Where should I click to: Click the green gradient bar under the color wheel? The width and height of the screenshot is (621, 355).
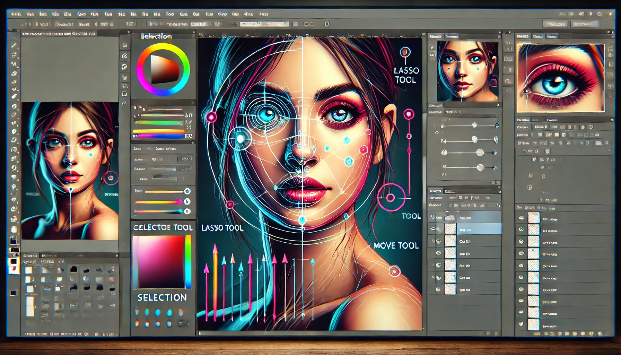[159, 122]
